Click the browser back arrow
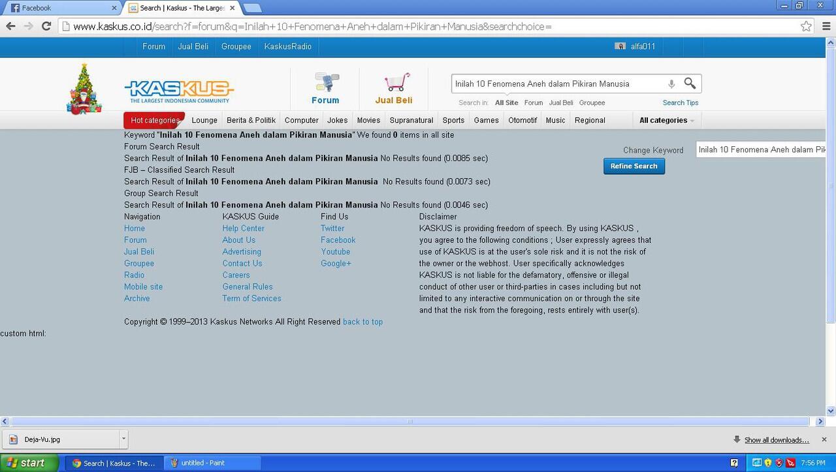The image size is (836, 472). tap(10, 26)
